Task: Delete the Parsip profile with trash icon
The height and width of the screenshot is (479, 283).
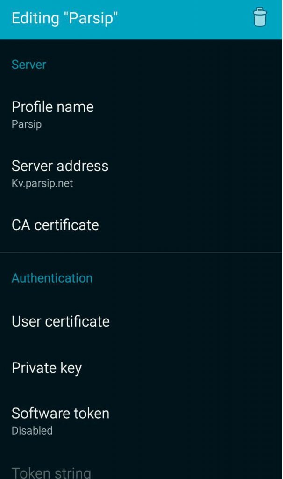Action: 260,18
